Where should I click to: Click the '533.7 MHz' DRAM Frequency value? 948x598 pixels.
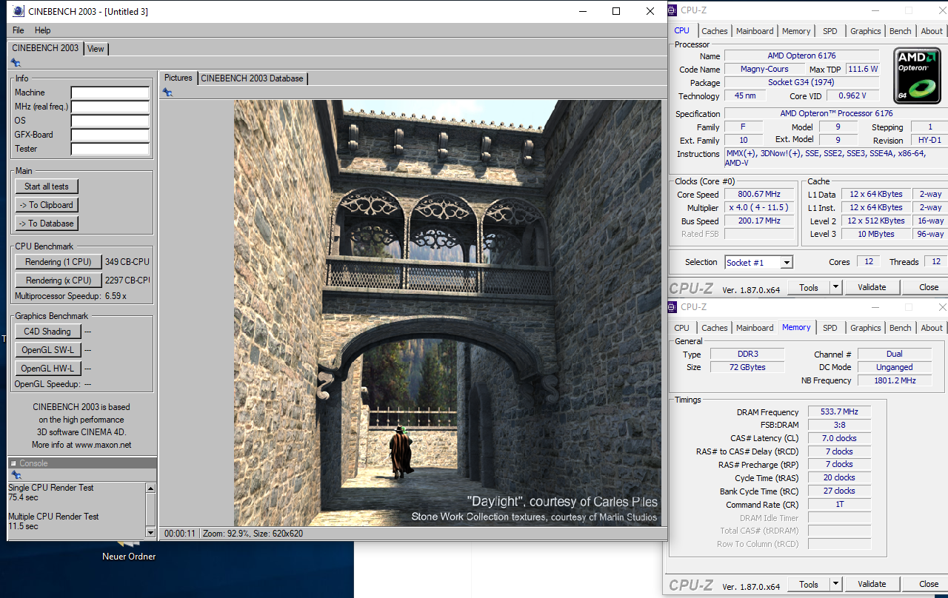pos(839,412)
